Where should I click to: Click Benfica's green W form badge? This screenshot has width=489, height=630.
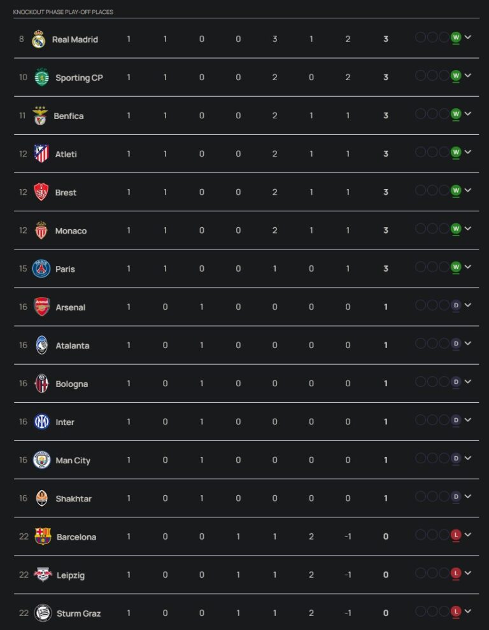coord(456,114)
